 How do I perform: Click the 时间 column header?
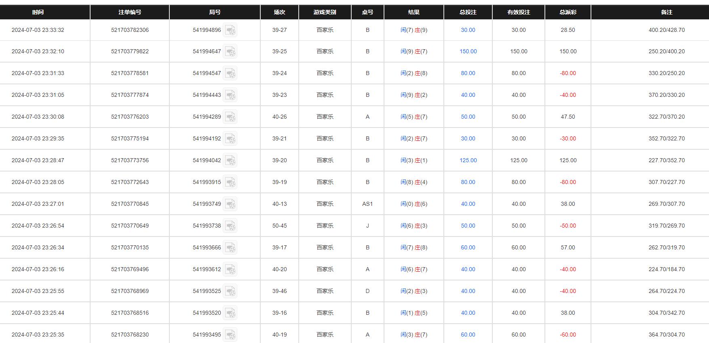coord(38,12)
